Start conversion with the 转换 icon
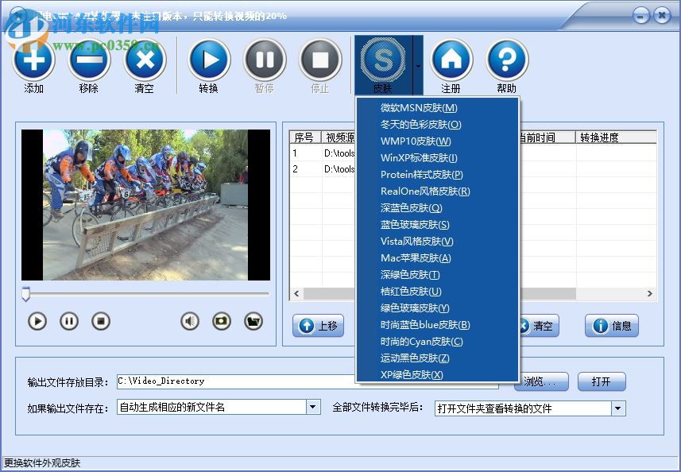681x472 pixels. click(208, 60)
